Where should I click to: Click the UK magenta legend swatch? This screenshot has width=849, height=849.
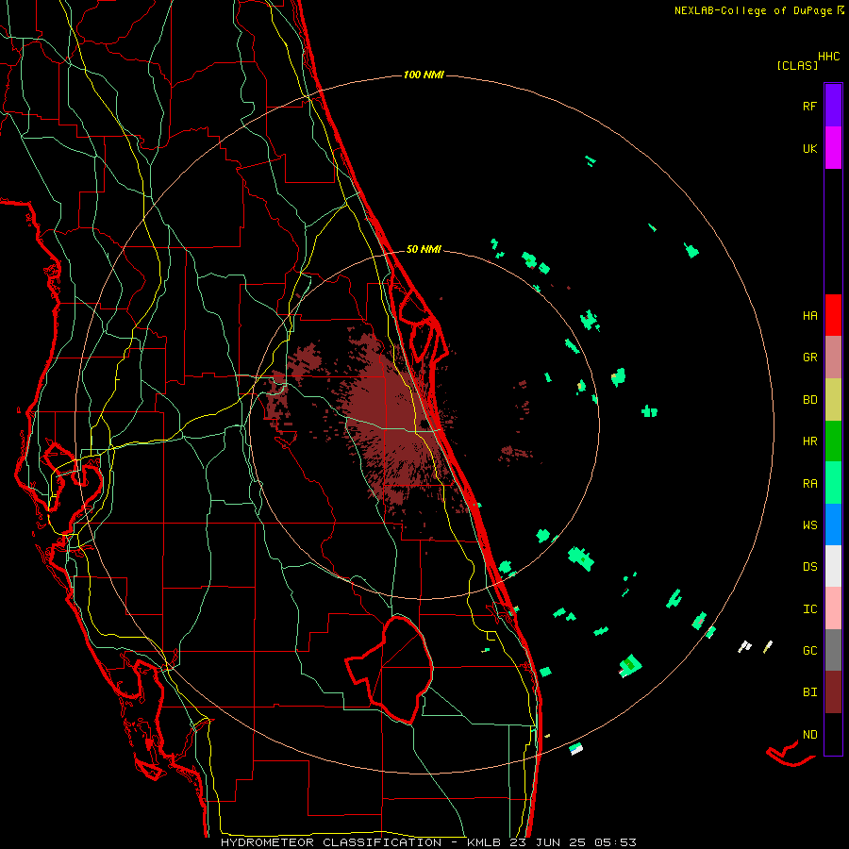point(833,148)
